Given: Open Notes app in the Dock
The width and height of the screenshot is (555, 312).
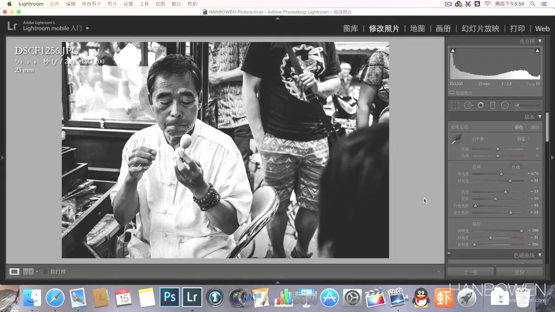Looking at the screenshot, I should pos(147,298).
